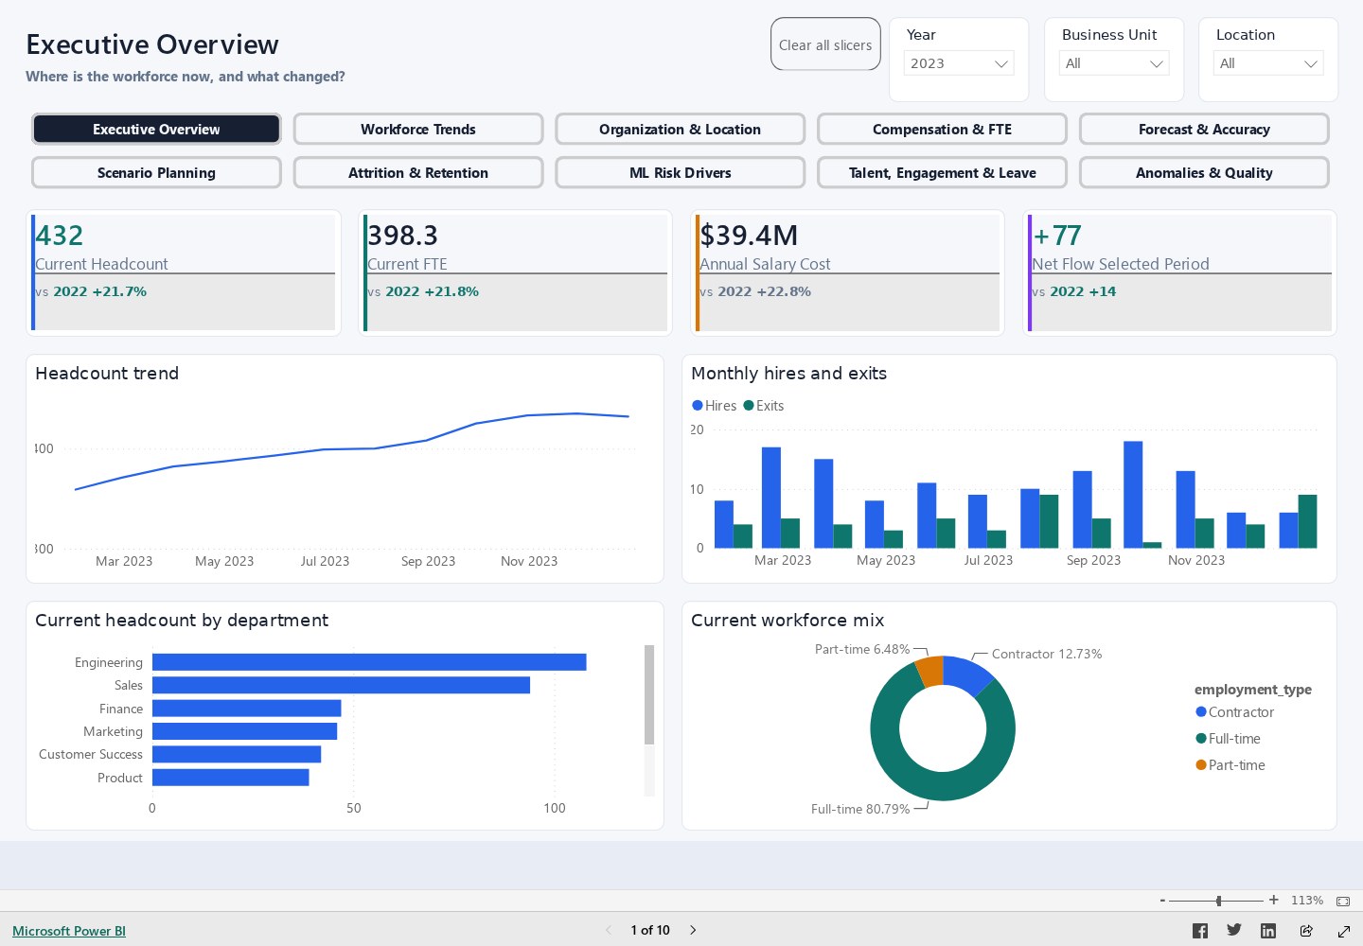The width and height of the screenshot is (1363, 946).
Task: Open Attrition & Retention page
Action: (x=418, y=172)
